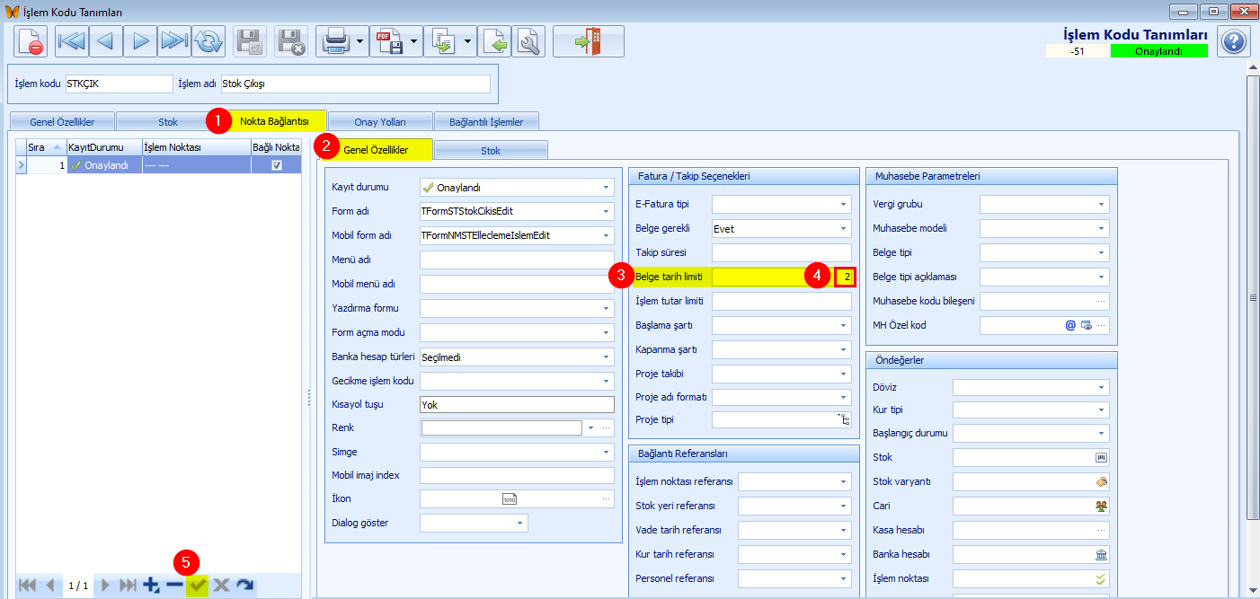Click İşlem Noktası column header

click(196, 146)
